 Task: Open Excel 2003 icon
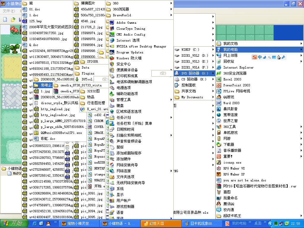(x=219, y=79)
